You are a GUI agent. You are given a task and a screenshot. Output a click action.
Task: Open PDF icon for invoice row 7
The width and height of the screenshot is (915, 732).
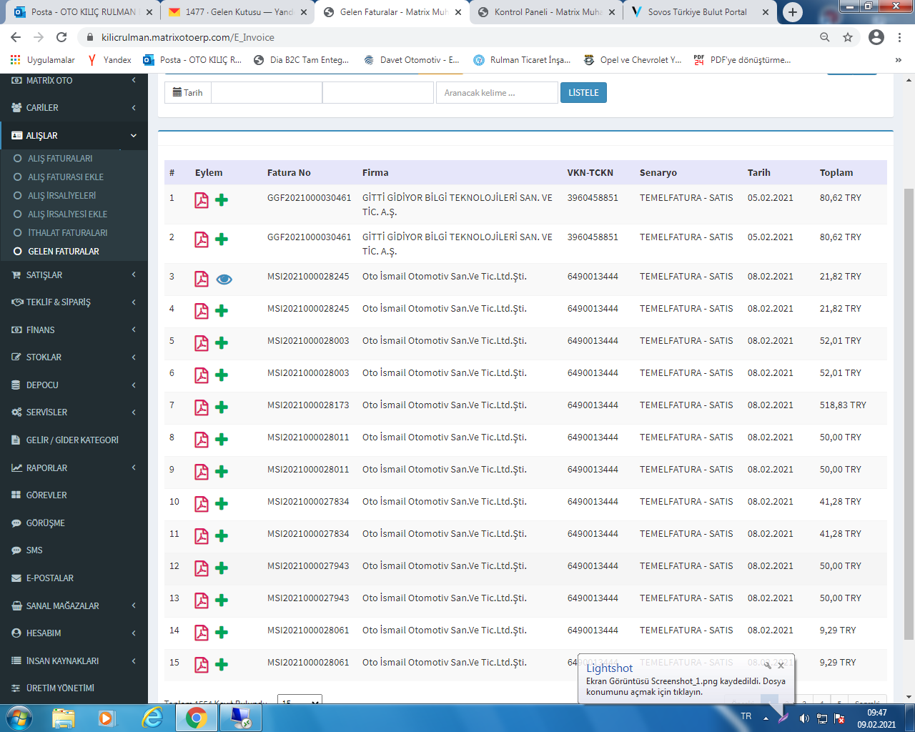pos(202,407)
